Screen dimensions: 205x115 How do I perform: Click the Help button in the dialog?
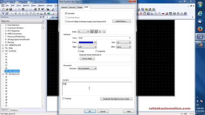click(x=129, y=111)
